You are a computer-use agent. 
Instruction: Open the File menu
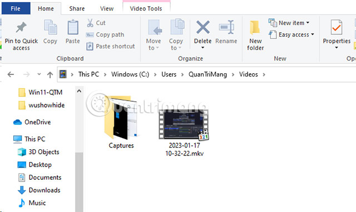tap(16, 8)
